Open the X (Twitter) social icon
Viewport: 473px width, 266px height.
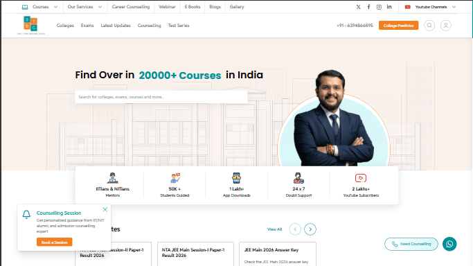coord(358,7)
